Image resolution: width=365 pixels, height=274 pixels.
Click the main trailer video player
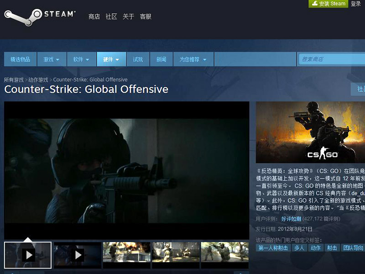tap(127, 170)
